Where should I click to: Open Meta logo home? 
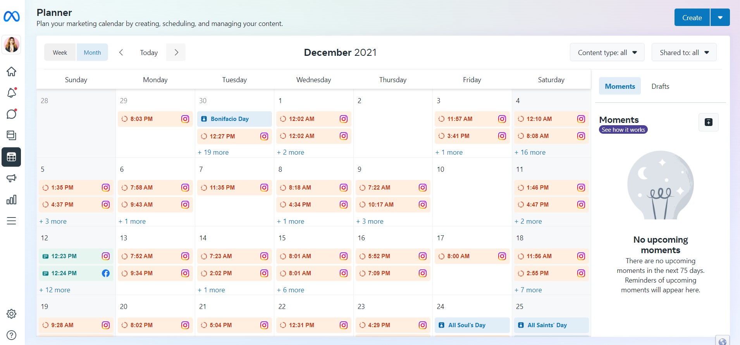point(12,16)
